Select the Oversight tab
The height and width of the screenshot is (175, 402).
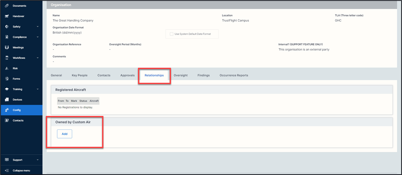(180, 75)
